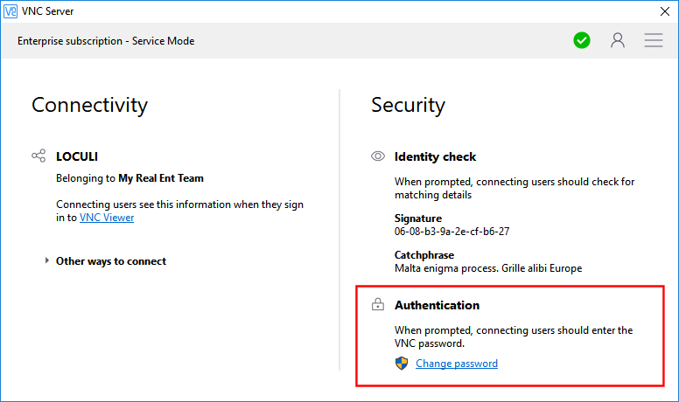679x402 pixels.
Task: Click the shield icon next to Change password
Action: point(402,364)
